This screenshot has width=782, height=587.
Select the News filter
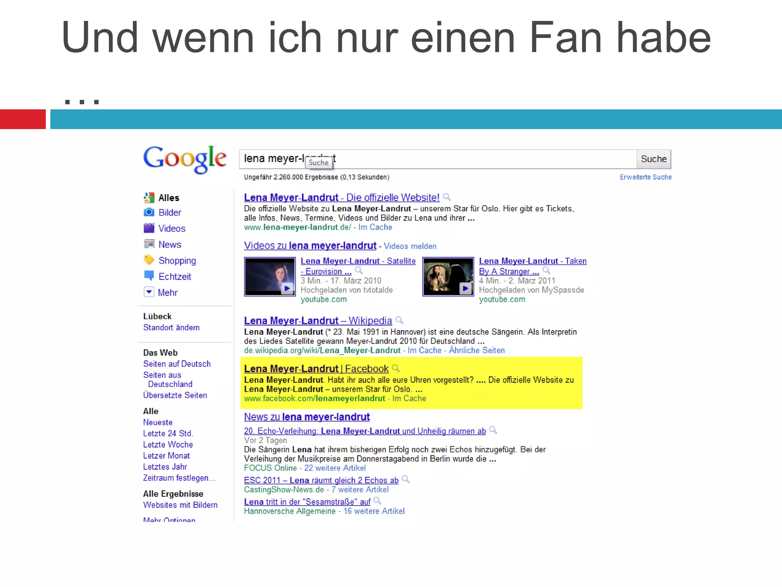[170, 245]
